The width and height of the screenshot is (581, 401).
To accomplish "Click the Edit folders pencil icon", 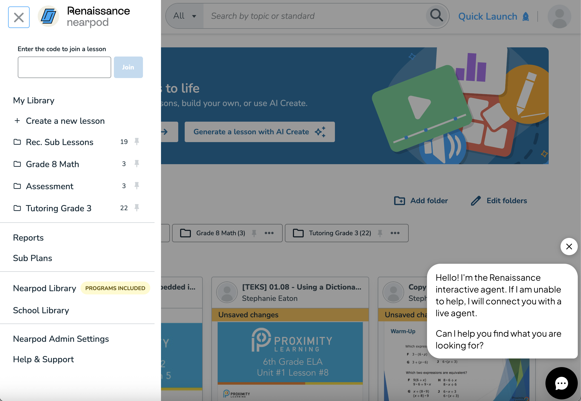I will pyautogui.click(x=476, y=200).
